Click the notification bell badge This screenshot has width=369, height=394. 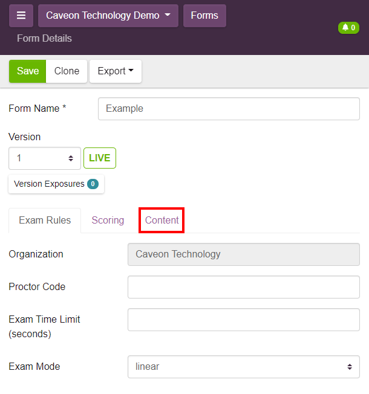tap(348, 28)
